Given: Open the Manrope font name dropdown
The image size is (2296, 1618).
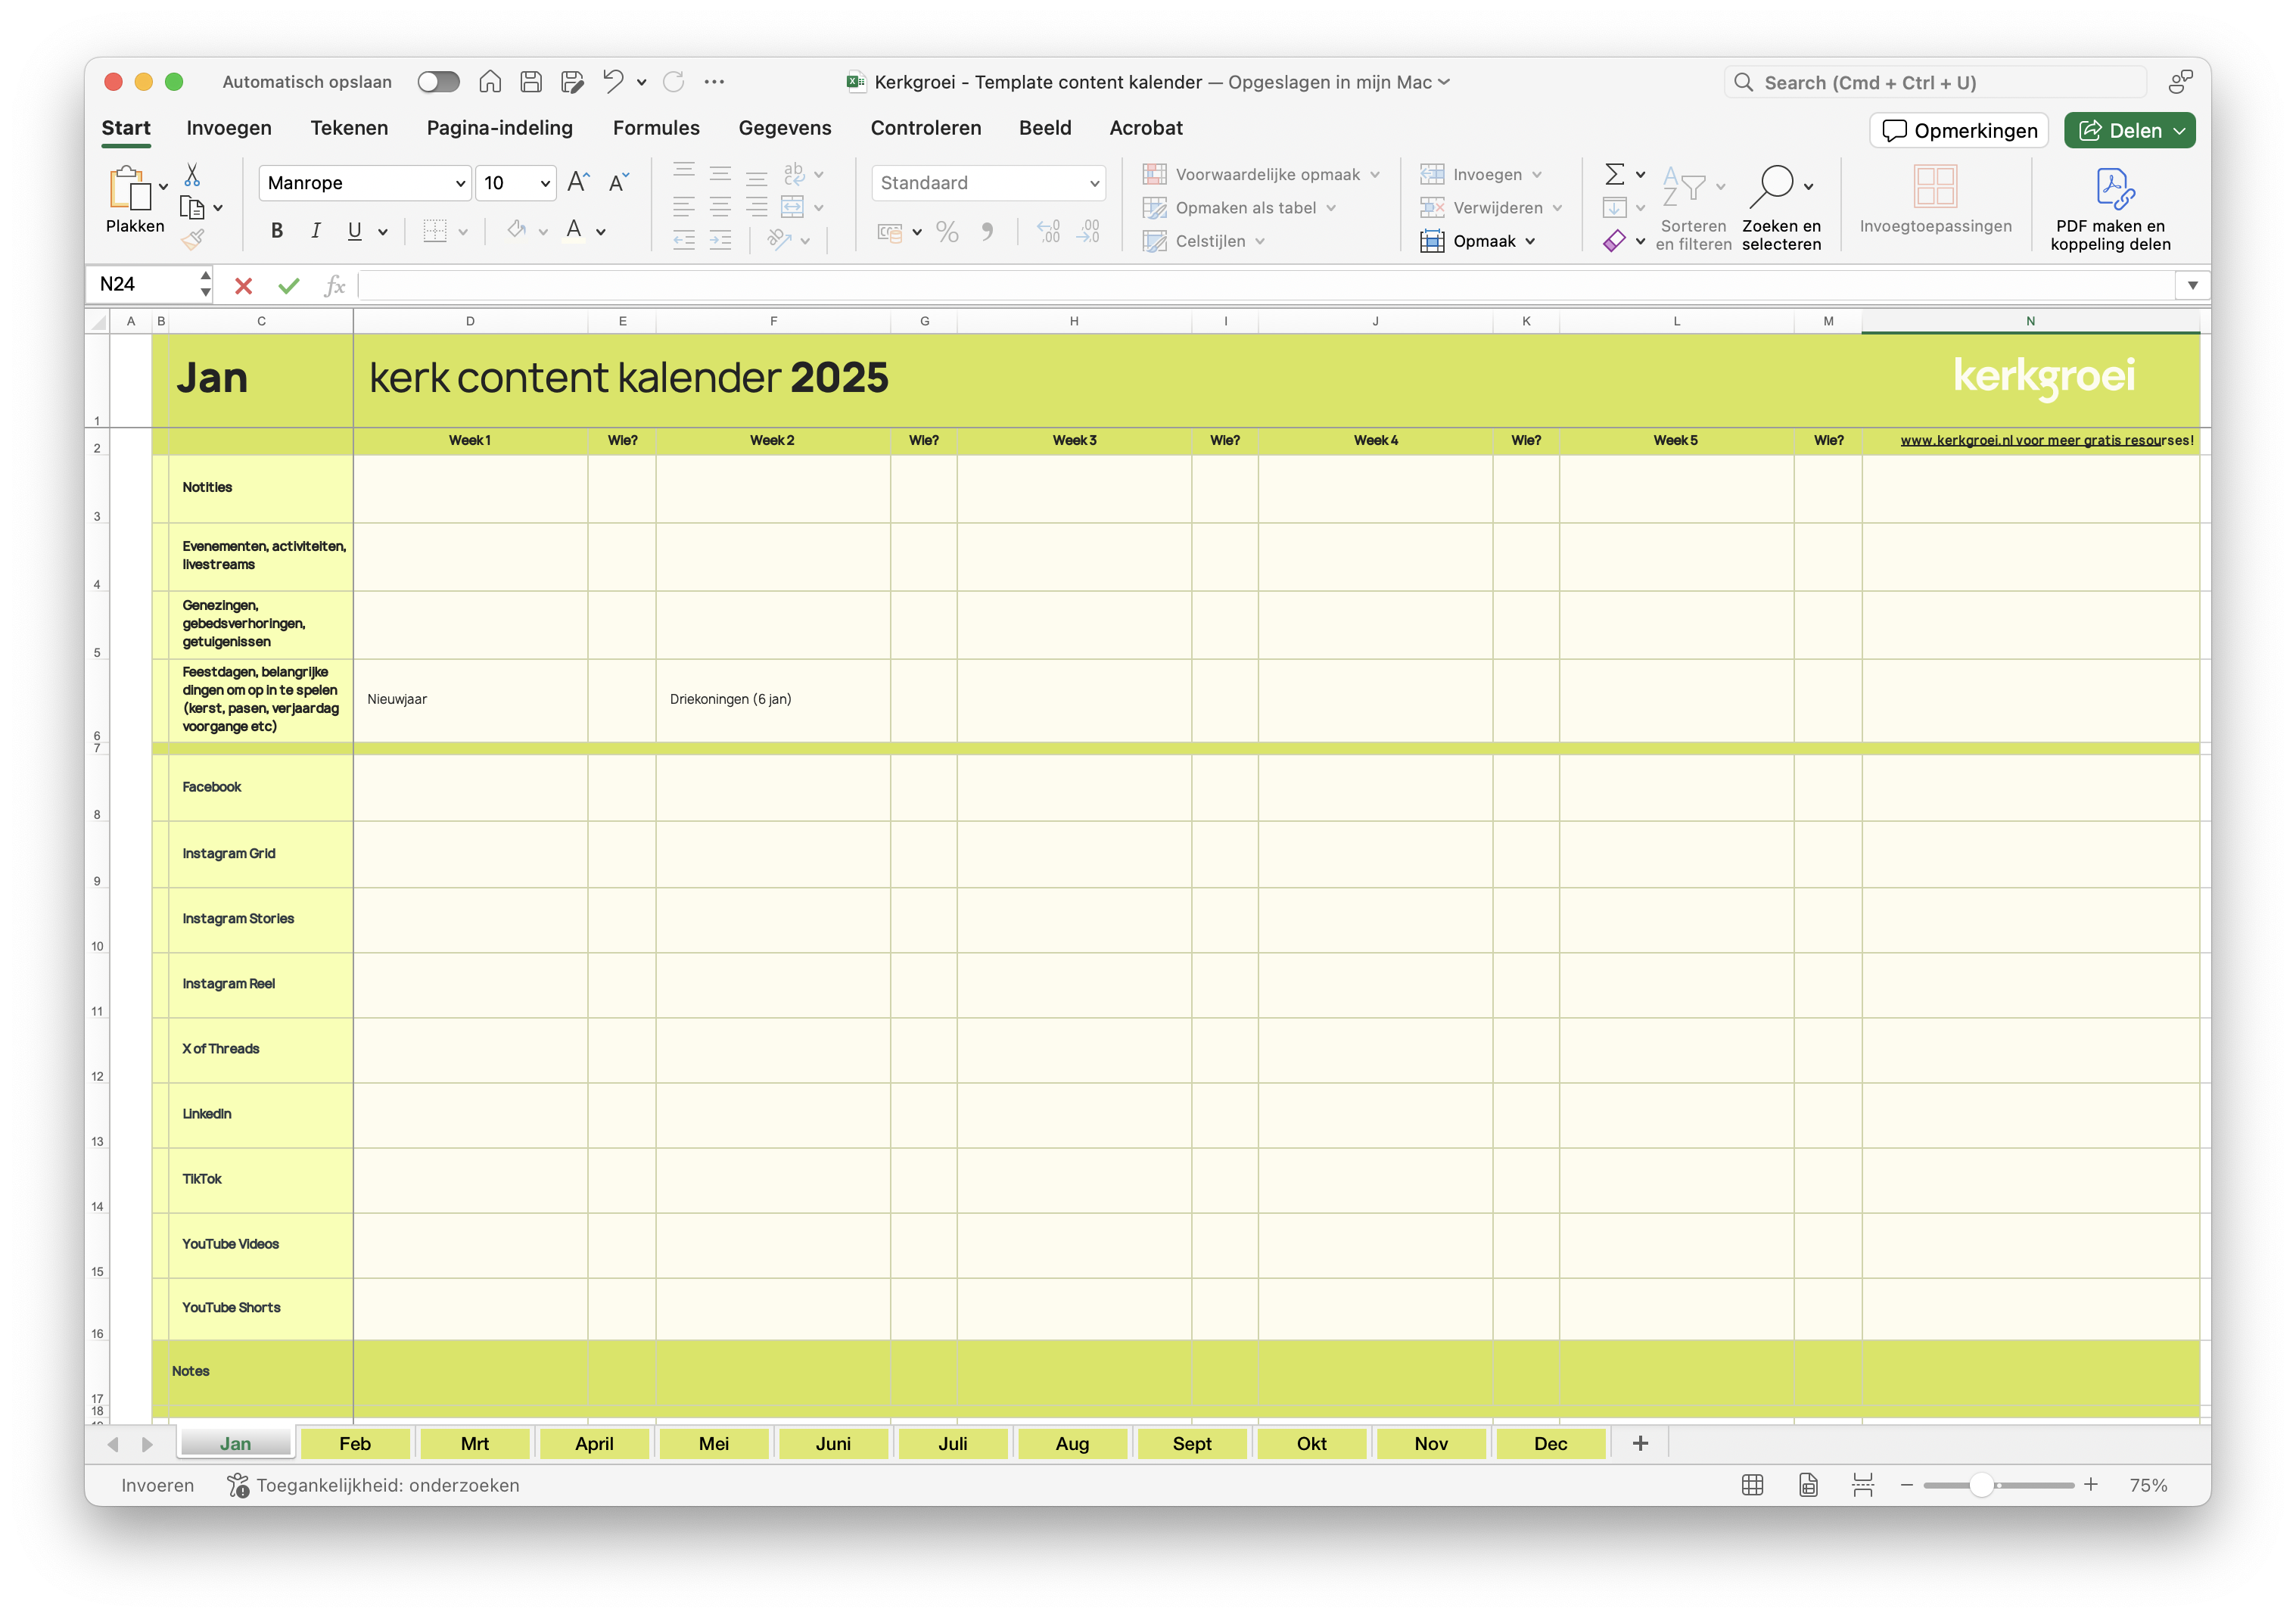Looking at the screenshot, I should tap(460, 183).
